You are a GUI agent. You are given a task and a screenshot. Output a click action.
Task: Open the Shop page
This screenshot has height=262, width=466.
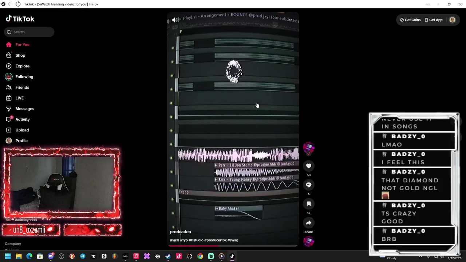pyautogui.click(x=20, y=55)
